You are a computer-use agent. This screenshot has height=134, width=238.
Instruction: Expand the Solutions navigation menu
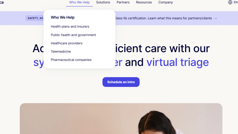click(103, 3)
